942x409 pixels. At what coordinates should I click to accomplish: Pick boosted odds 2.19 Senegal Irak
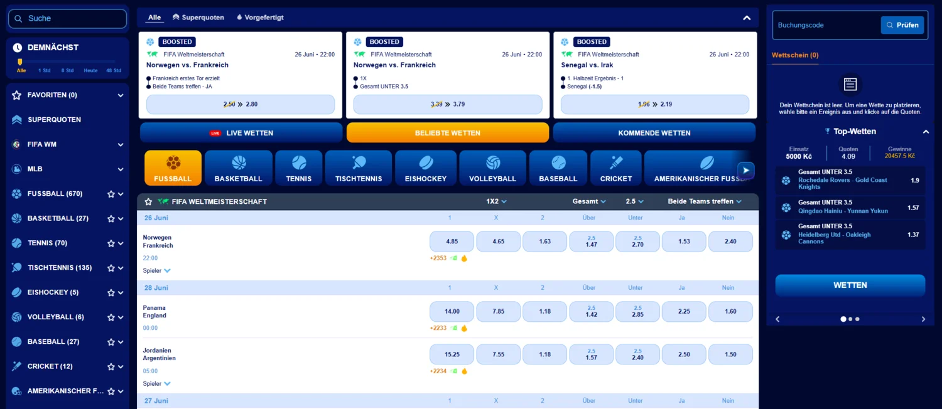coord(655,105)
